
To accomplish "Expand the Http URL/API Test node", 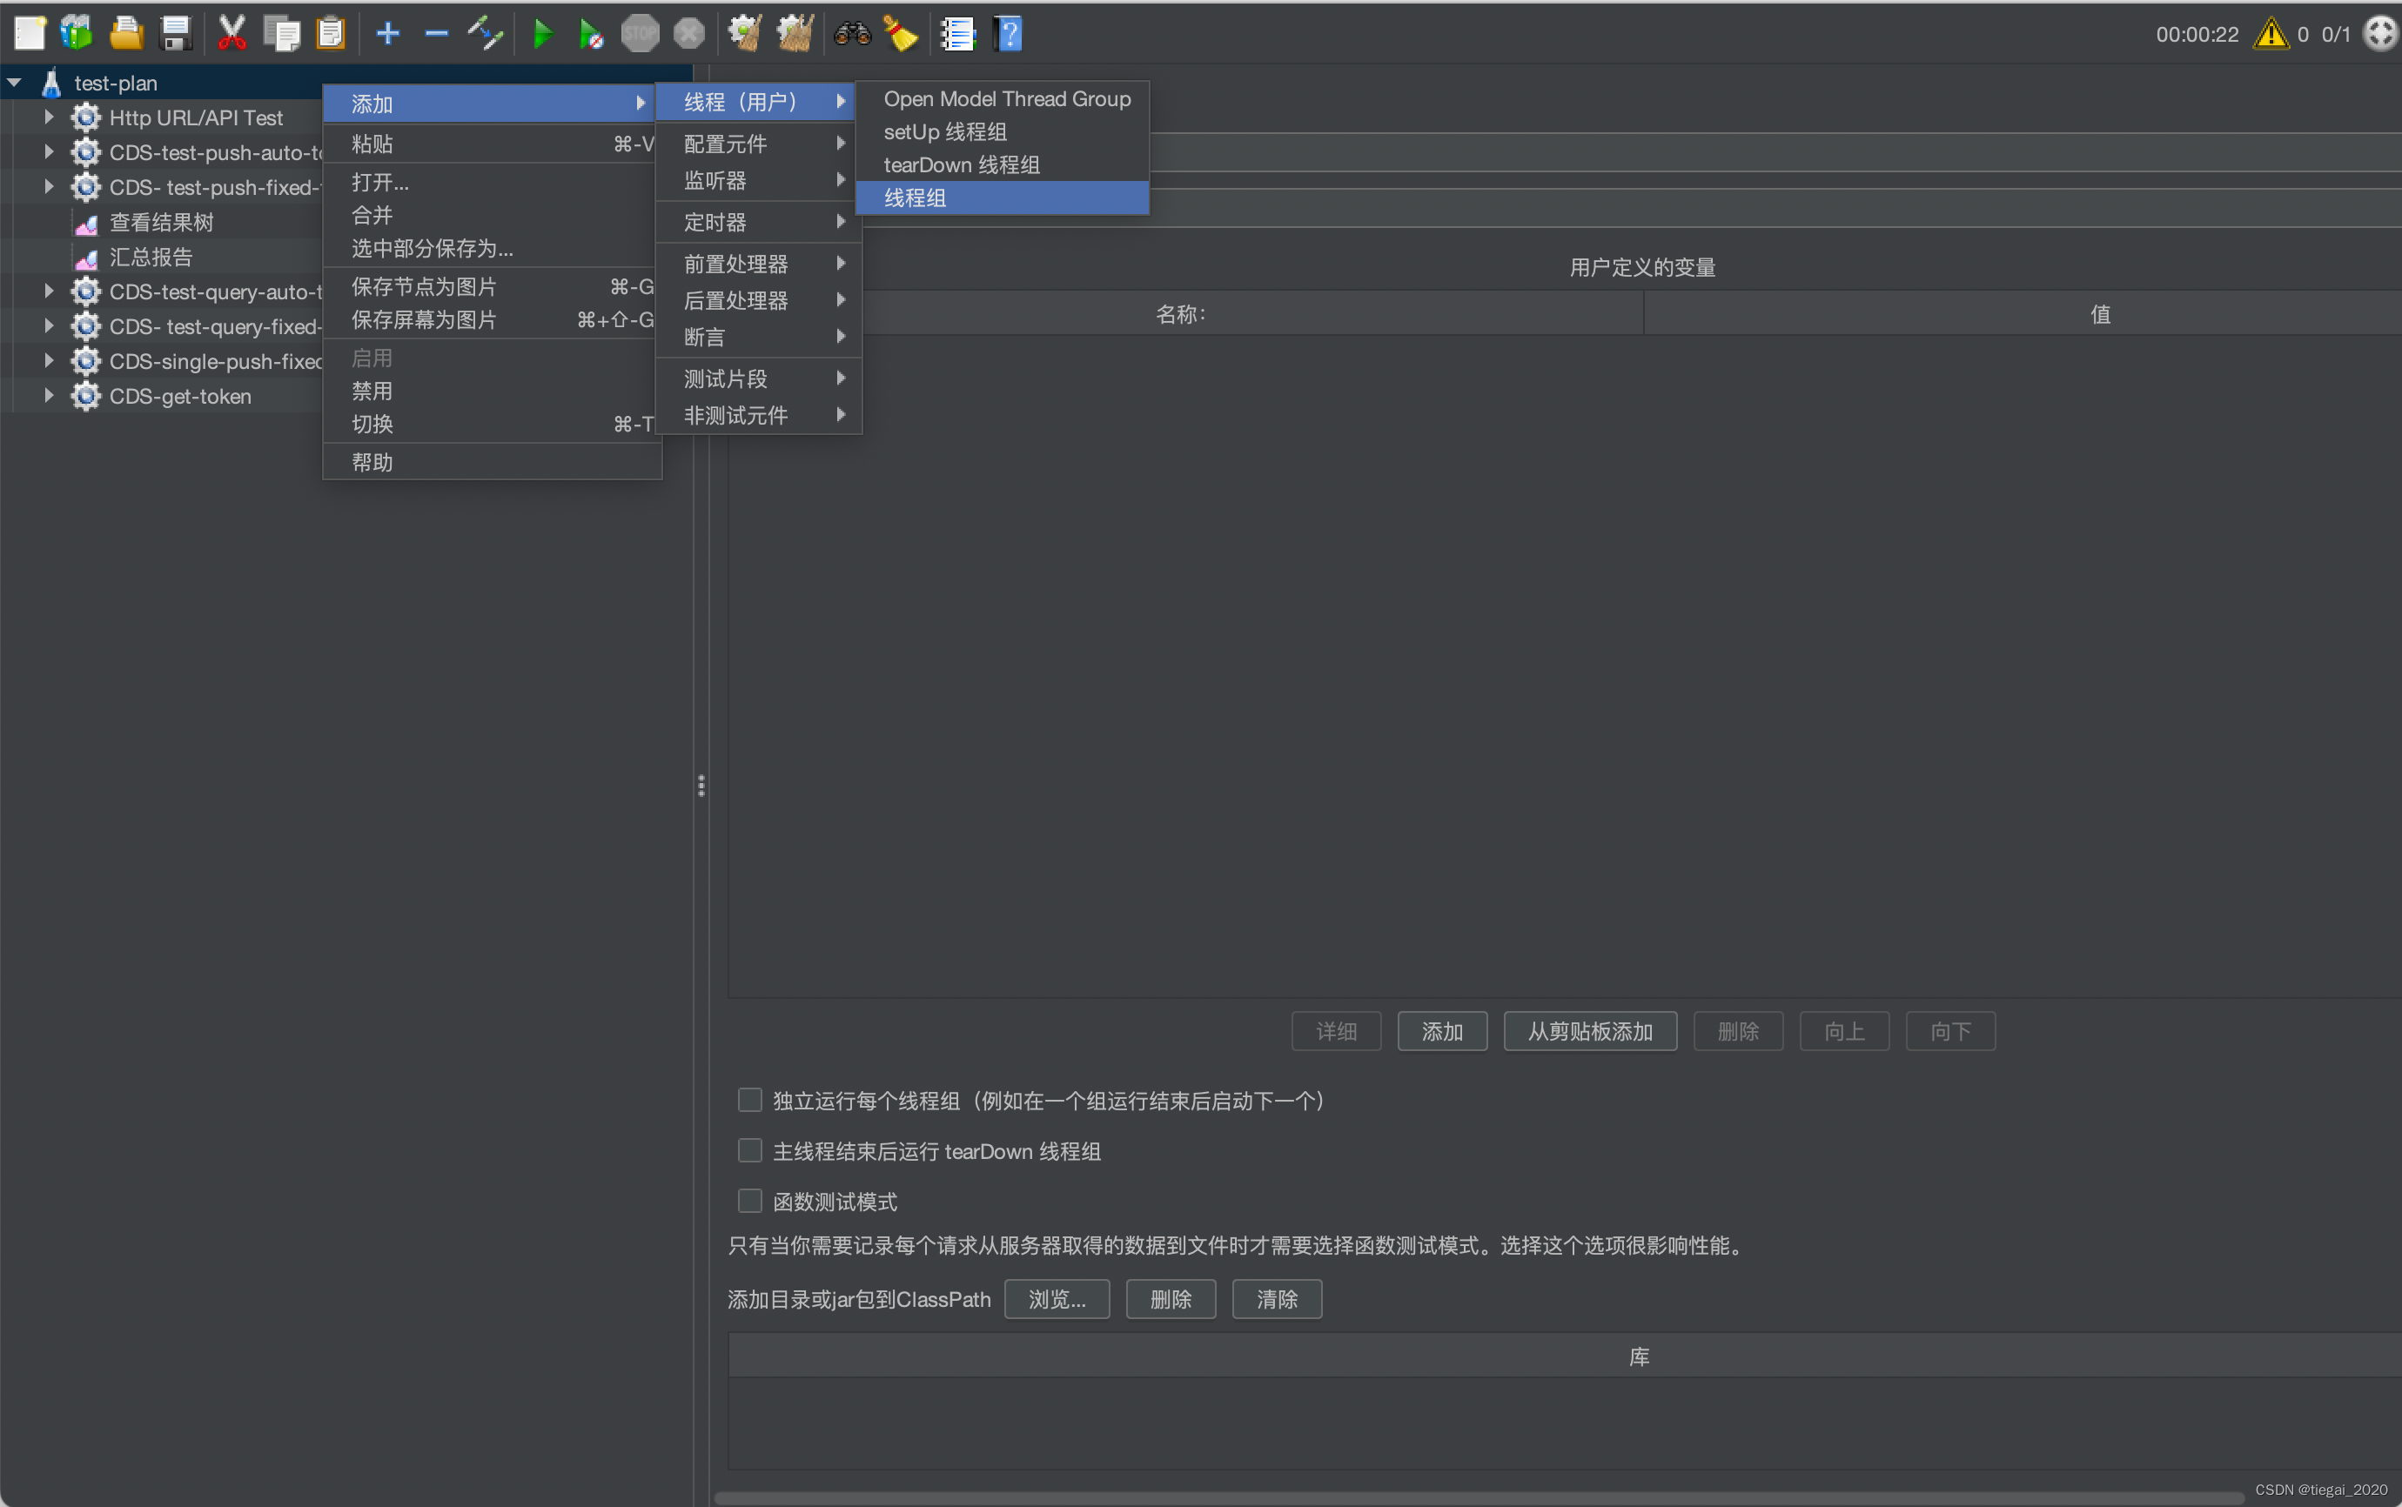I will click(x=48, y=117).
